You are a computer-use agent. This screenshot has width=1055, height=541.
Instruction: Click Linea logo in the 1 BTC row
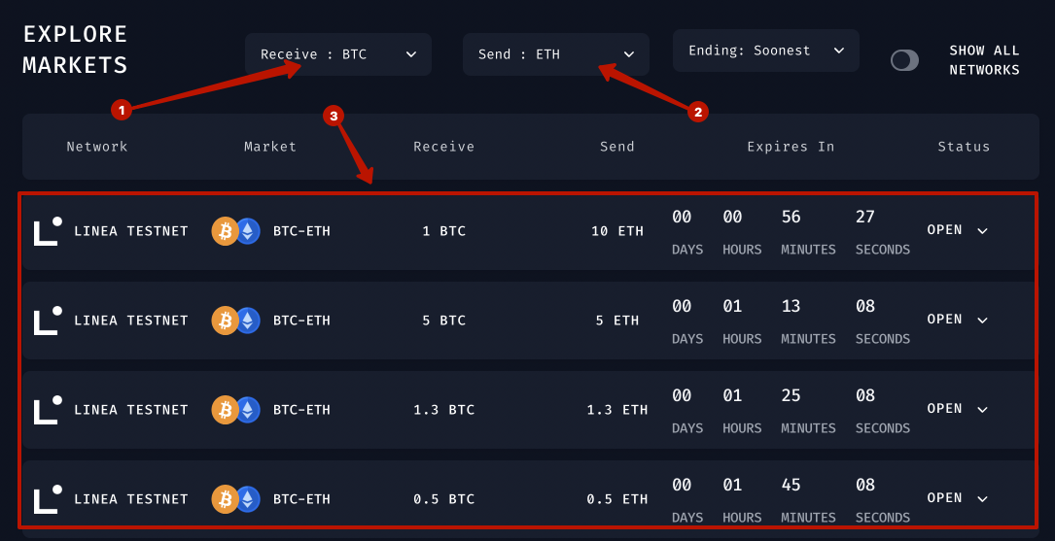(48, 231)
